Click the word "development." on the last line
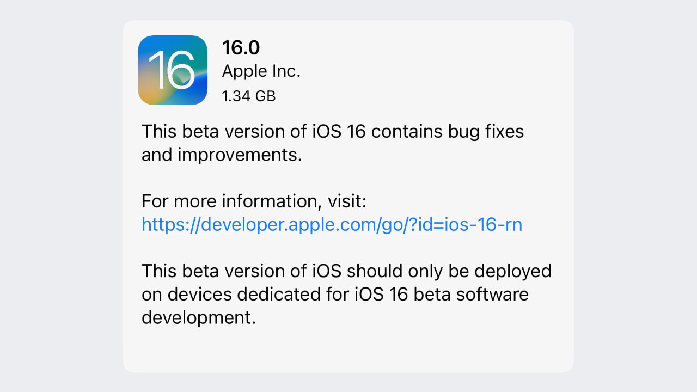The width and height of the screenshot is (697, 392). pos(198,317)
